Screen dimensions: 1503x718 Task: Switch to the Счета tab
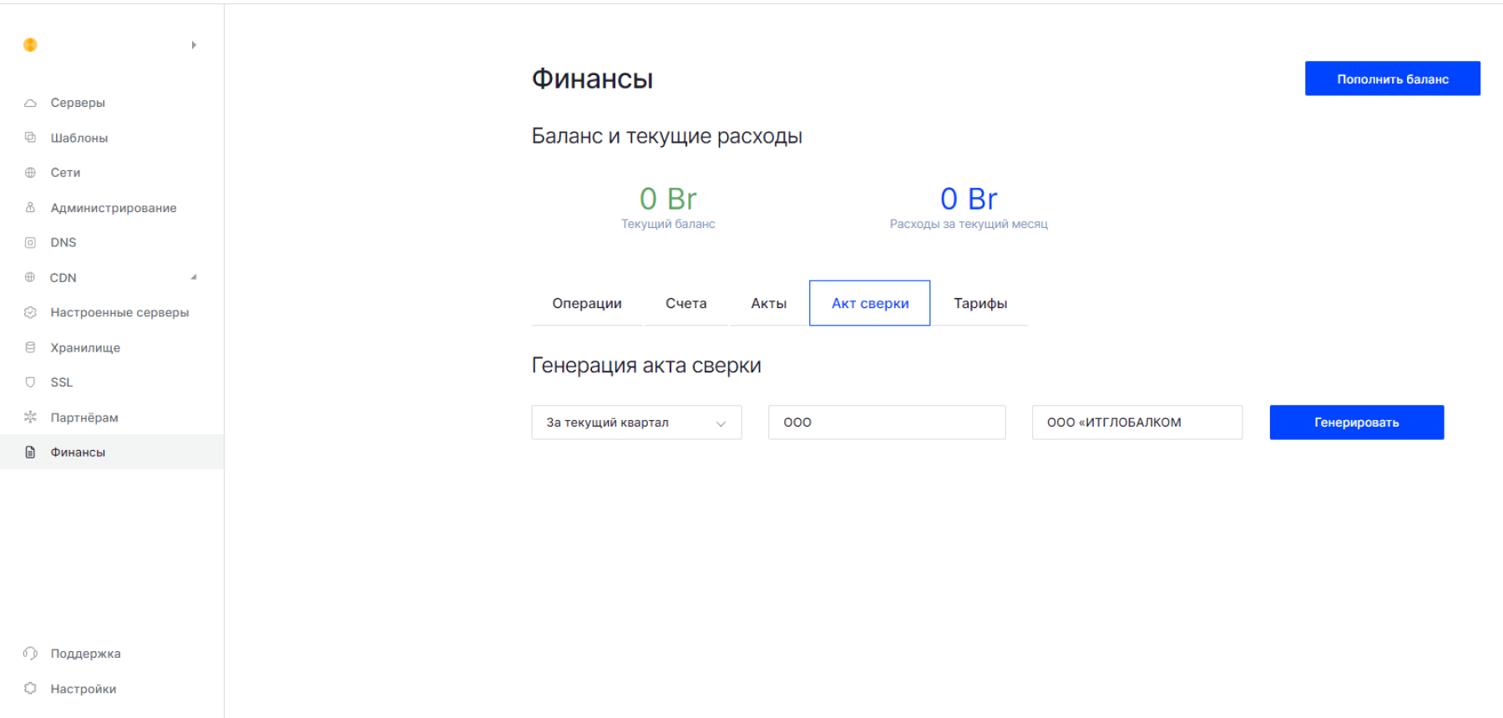686,303
